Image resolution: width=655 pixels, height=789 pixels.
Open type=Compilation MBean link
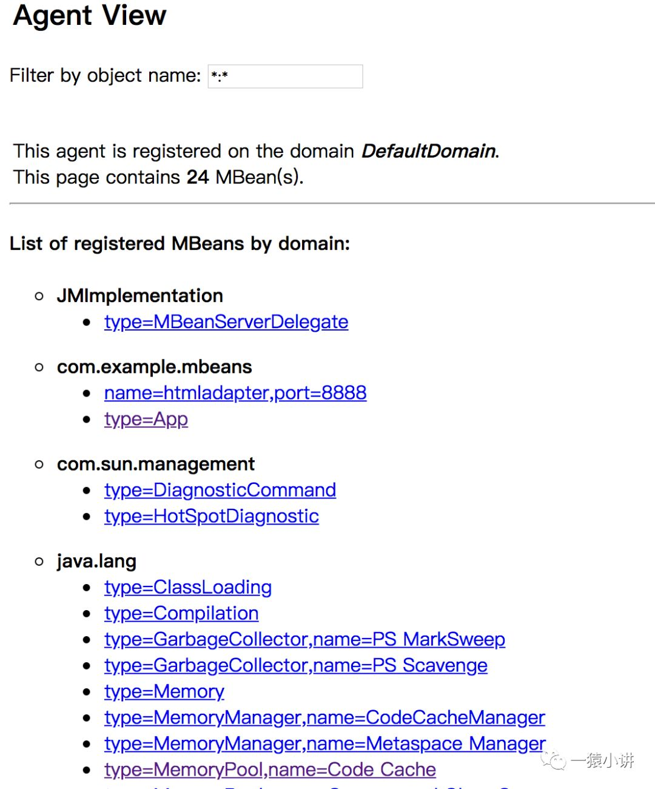[x=181, y=613]
